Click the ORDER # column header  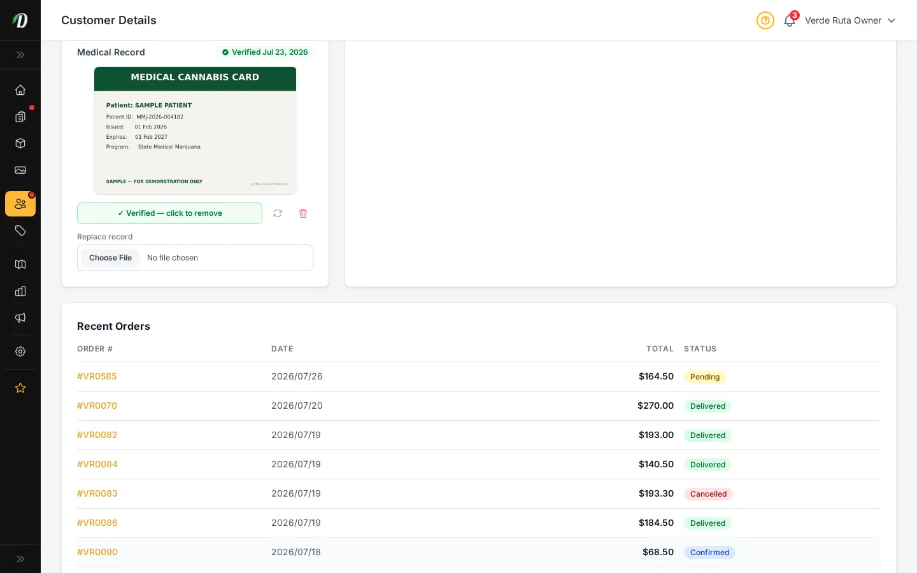[95, 349]
